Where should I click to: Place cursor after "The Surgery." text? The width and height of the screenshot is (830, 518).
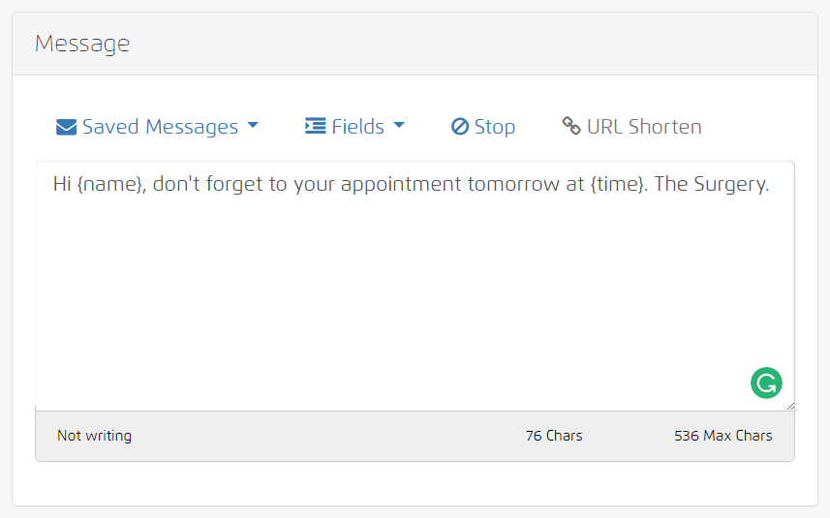pos(771,185)
